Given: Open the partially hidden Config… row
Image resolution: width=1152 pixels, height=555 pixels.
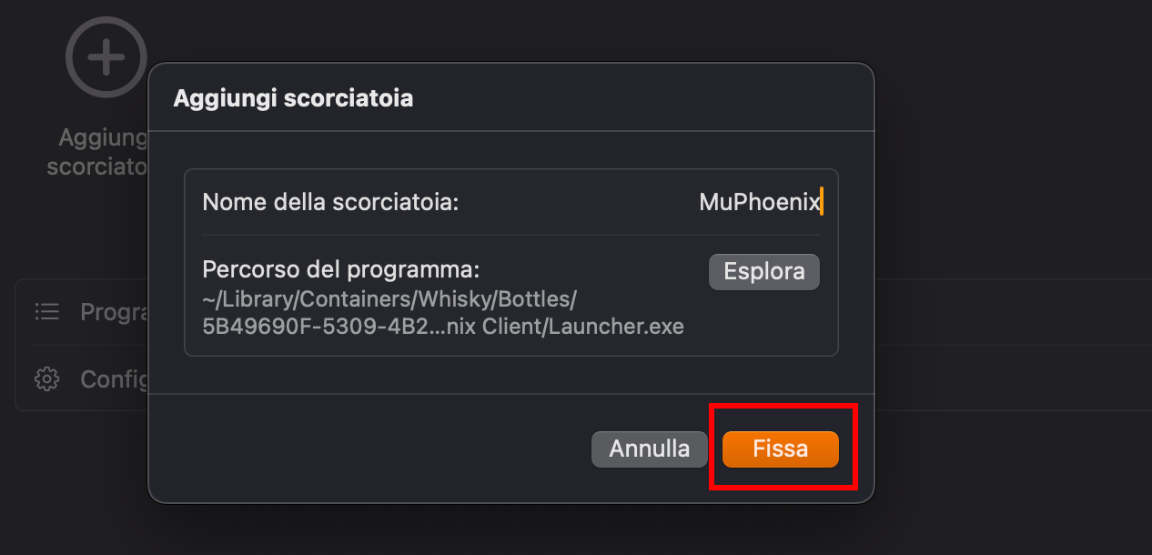Looking at the screenshot, I should (82, 378).
